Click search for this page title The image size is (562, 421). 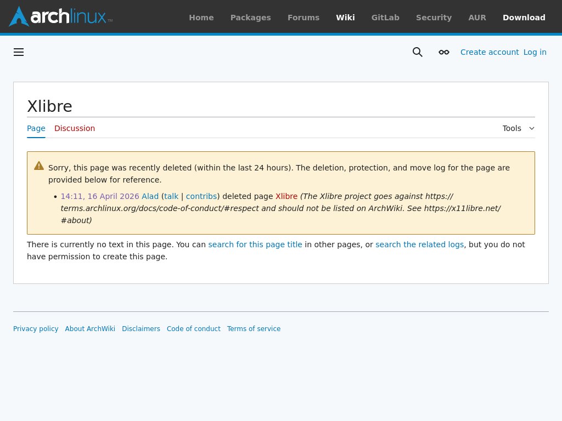pyautogui.click(x=255, y=244)
